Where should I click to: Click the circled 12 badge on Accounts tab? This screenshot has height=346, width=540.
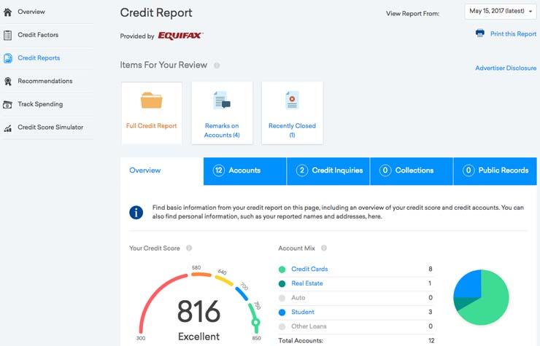click(x=219, y=170)
